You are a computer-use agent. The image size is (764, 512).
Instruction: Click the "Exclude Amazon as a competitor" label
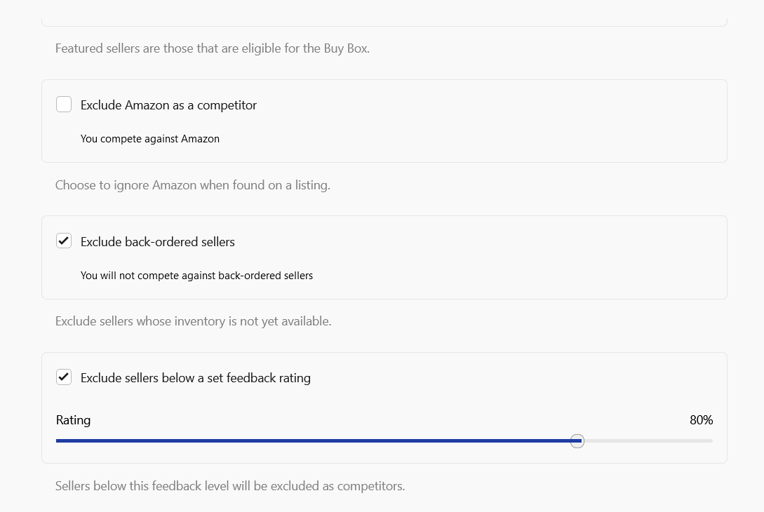pyautogui.click(x=168, y=105)
